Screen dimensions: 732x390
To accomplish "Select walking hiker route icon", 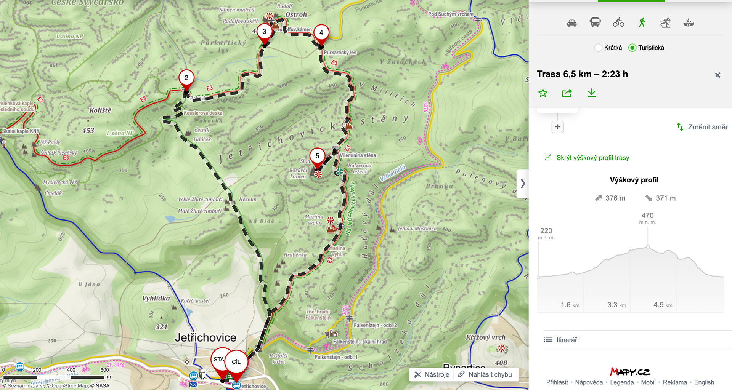I will (642, 22).
